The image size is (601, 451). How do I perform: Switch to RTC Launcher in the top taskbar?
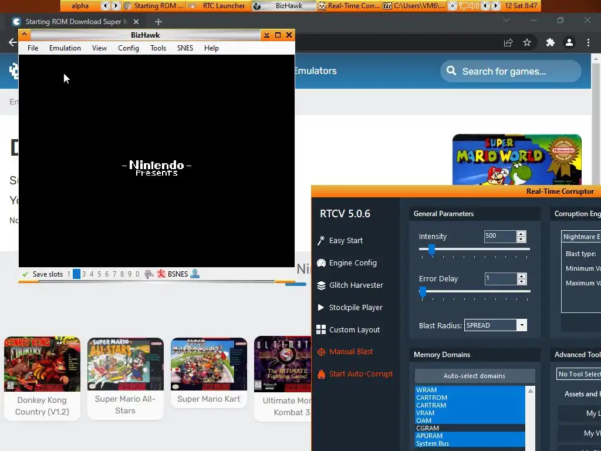220,6
